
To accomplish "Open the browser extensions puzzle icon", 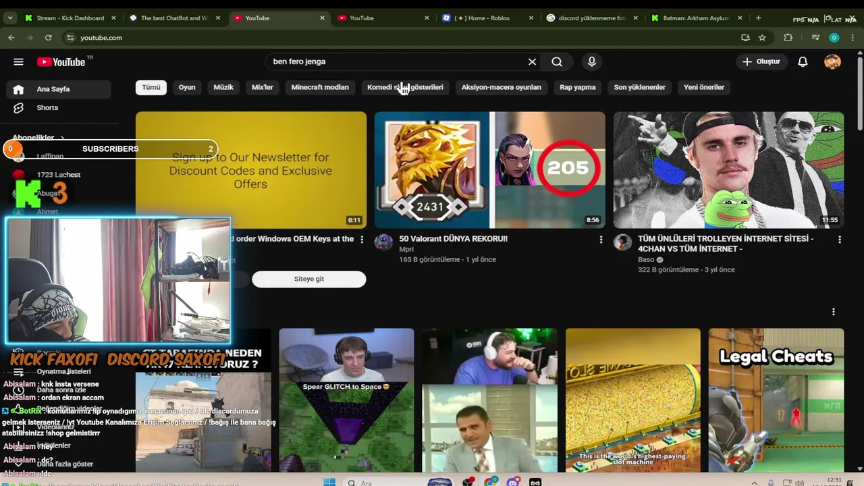I will (788, 38).
